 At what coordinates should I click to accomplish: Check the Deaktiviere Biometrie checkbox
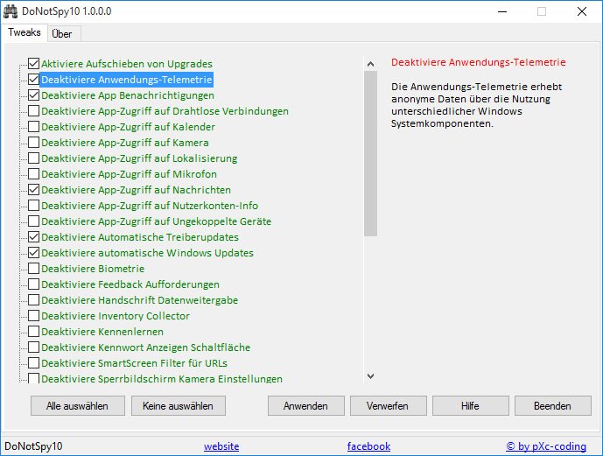click(x=34, y=269)
